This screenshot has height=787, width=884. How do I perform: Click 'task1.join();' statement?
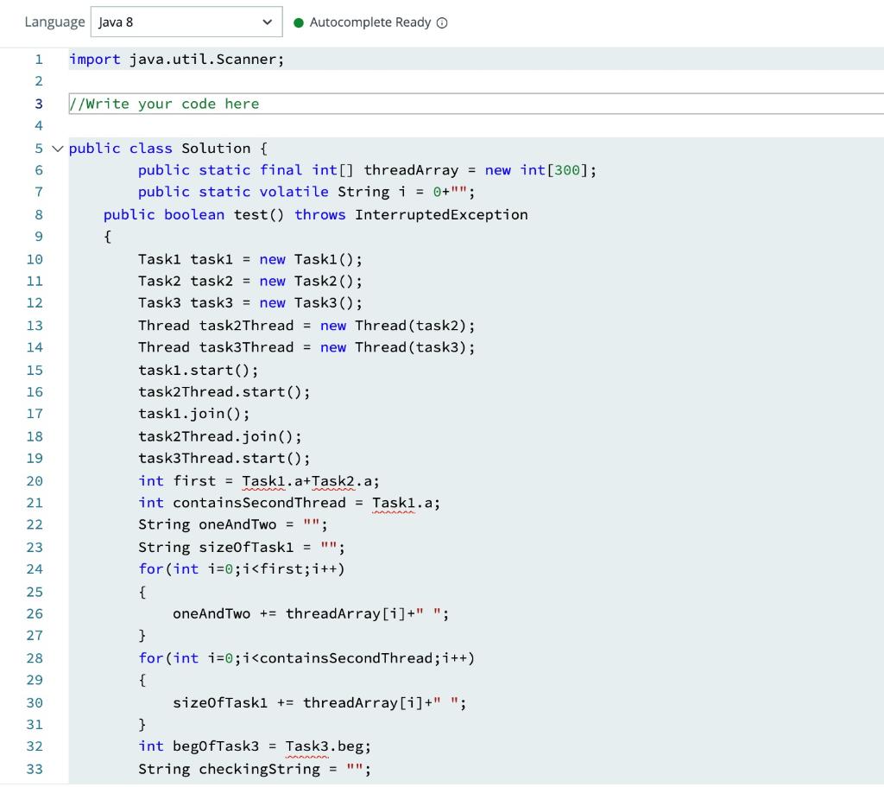[x=194, y=414]
